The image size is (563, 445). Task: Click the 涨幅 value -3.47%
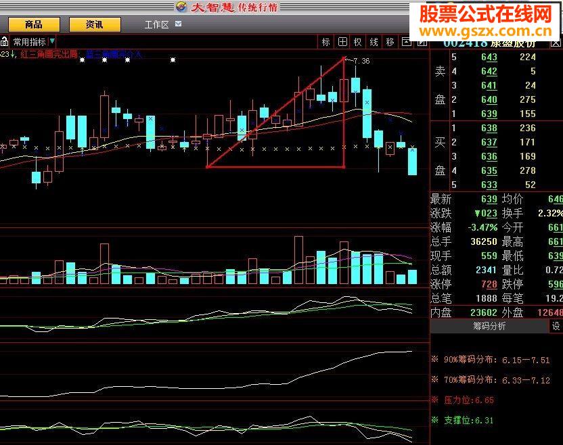482,227
